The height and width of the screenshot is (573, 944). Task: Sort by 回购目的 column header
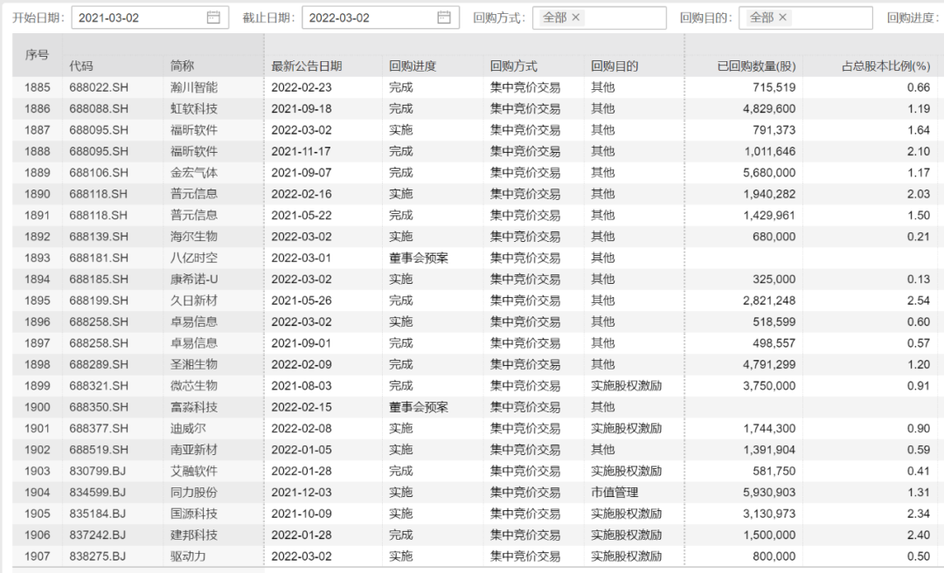pyautogui.click(x=614, y=66)
